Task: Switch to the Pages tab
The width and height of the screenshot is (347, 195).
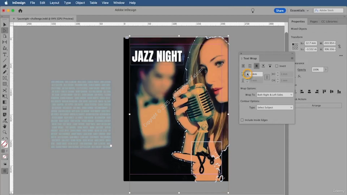Action: click(x=314, y=21)
